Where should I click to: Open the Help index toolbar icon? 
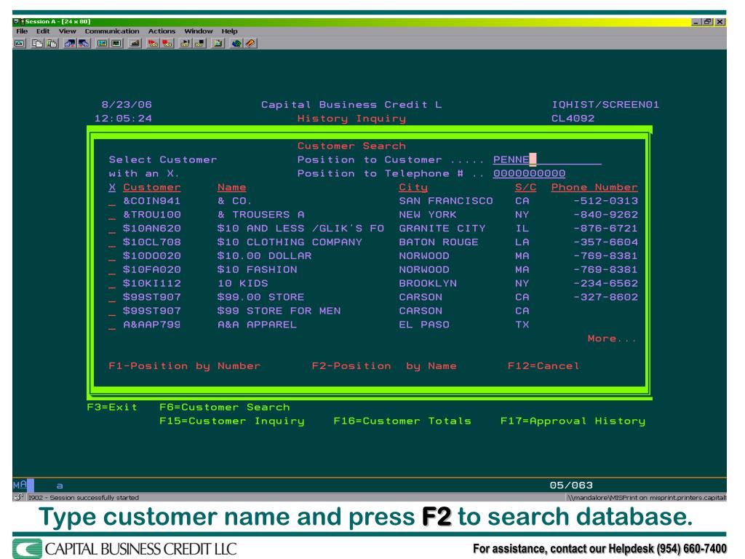click(x=250, y=43)
